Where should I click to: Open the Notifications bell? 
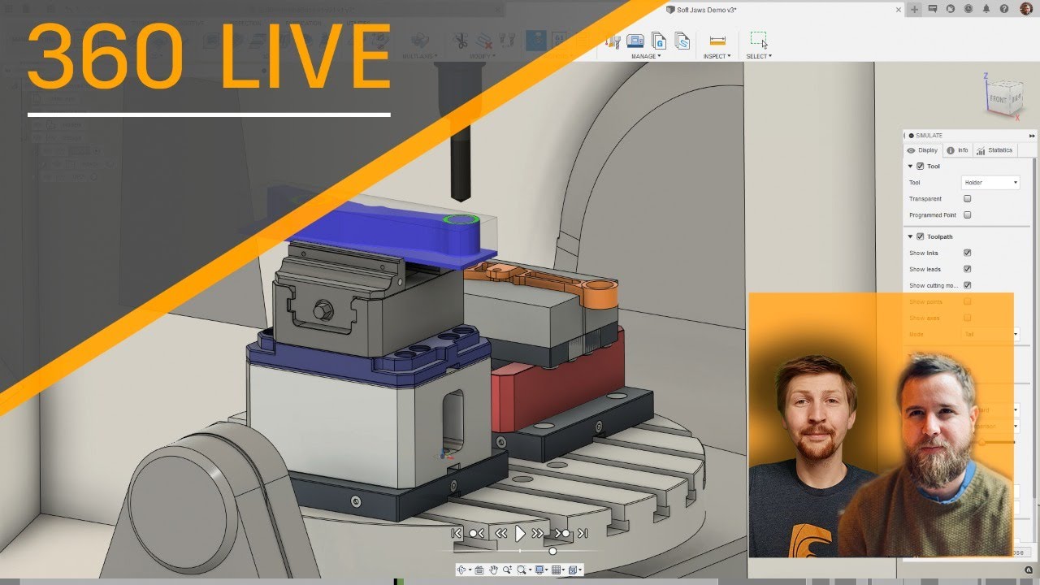point(986,9)
